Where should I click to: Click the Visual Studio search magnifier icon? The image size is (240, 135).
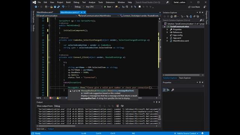[168, 2]
